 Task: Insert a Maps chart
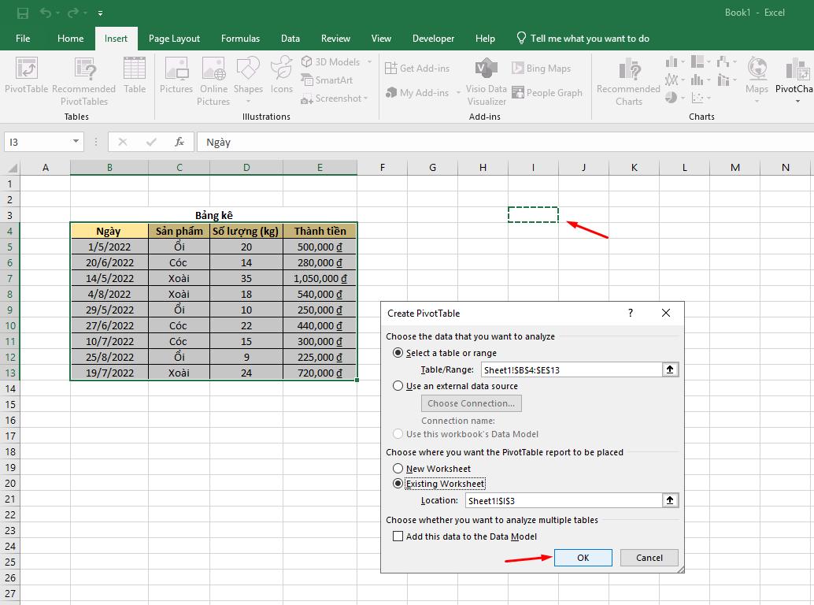click(756, 79)
